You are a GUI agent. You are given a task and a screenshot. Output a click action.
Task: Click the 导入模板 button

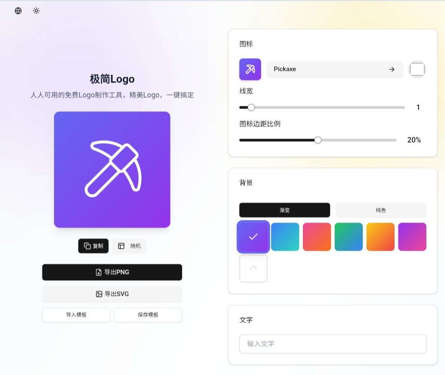(x=76, y=314)
